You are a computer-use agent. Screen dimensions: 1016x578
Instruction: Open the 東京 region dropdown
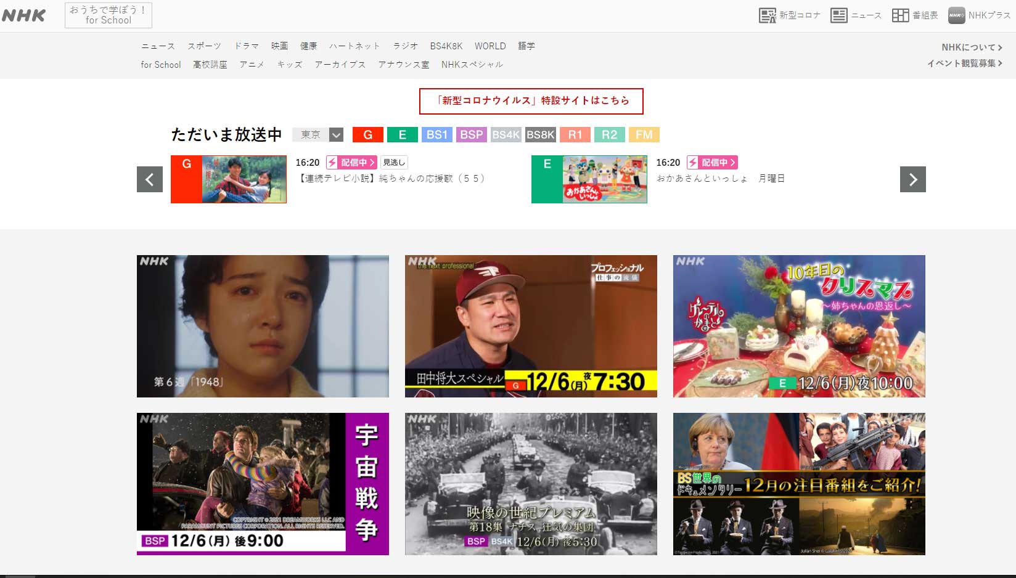(x=317, y=135)
